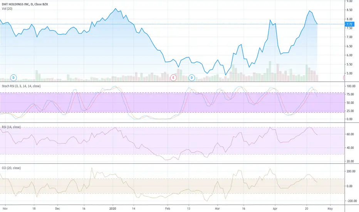The image size is (359, 212).
Task: Click the 6.50 price axis label
Action: tap(349, 46)
